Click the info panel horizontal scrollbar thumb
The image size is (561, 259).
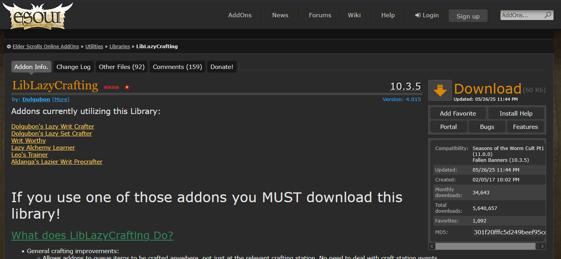point(485,246)
